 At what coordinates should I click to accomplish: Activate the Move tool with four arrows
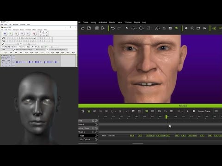point(133,28)
